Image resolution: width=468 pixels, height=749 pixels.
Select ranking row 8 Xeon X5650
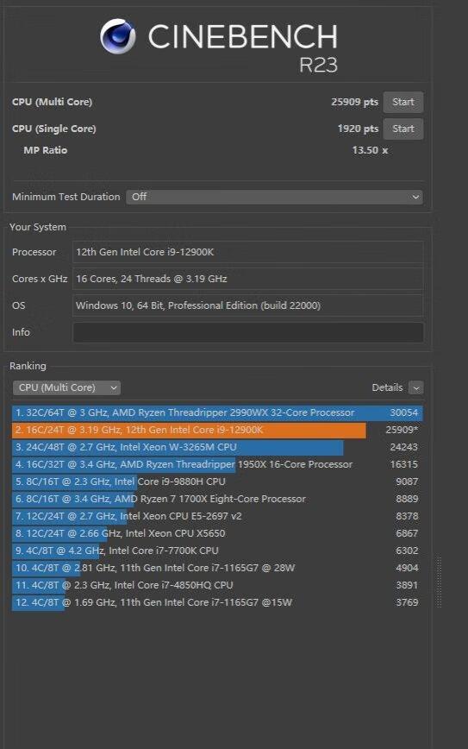217,533
